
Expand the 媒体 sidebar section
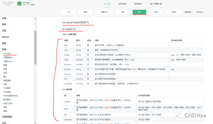(5, 24)
